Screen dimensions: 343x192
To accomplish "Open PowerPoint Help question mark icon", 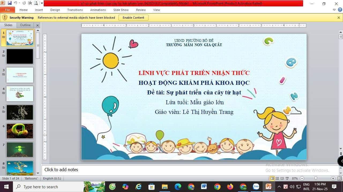I will [x=340, y=10].
